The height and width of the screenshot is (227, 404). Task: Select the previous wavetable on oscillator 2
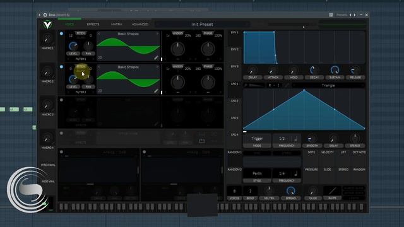[x=99, y=67]
